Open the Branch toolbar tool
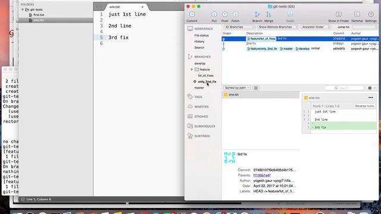Viewport: 381px width, 214px height. [x=257, y=14]
